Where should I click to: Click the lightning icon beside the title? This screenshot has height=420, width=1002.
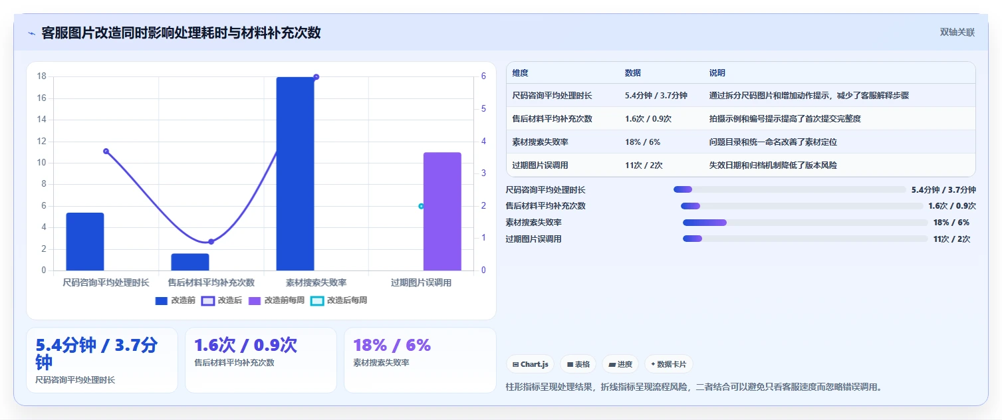pyautogui.click(x=31, y=33)
